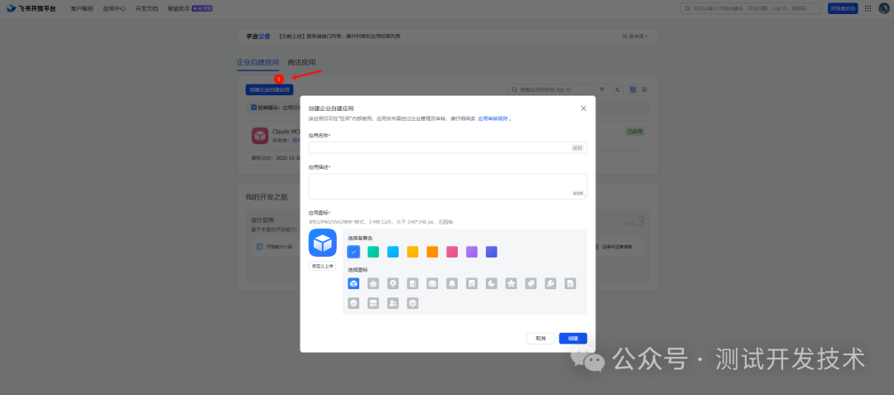Open 客户案例 in the top navigation
Image resolution: width=894 pixels, height=395 pixels.
tap(81, 8)
